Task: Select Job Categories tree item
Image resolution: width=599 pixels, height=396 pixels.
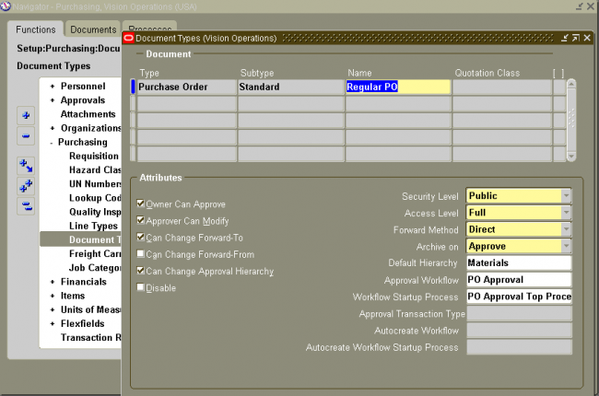Action: [95, 268]
